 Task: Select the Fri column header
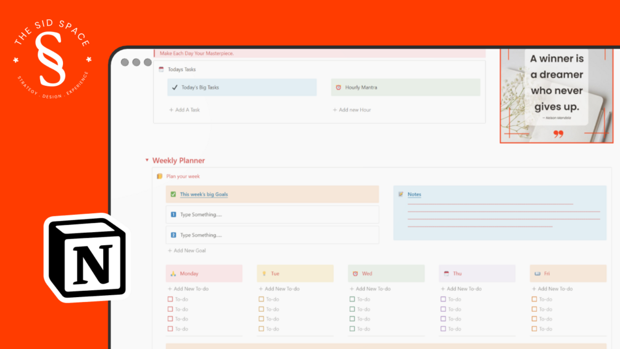(568, 274)
